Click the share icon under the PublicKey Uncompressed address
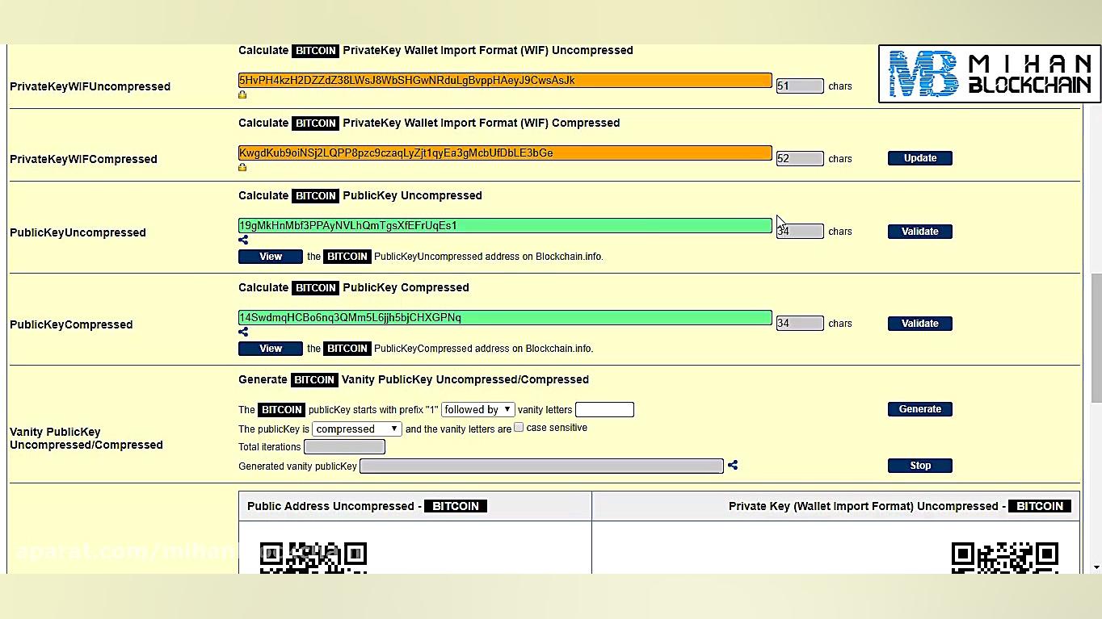1102x619 pixels. pos(243,240)
